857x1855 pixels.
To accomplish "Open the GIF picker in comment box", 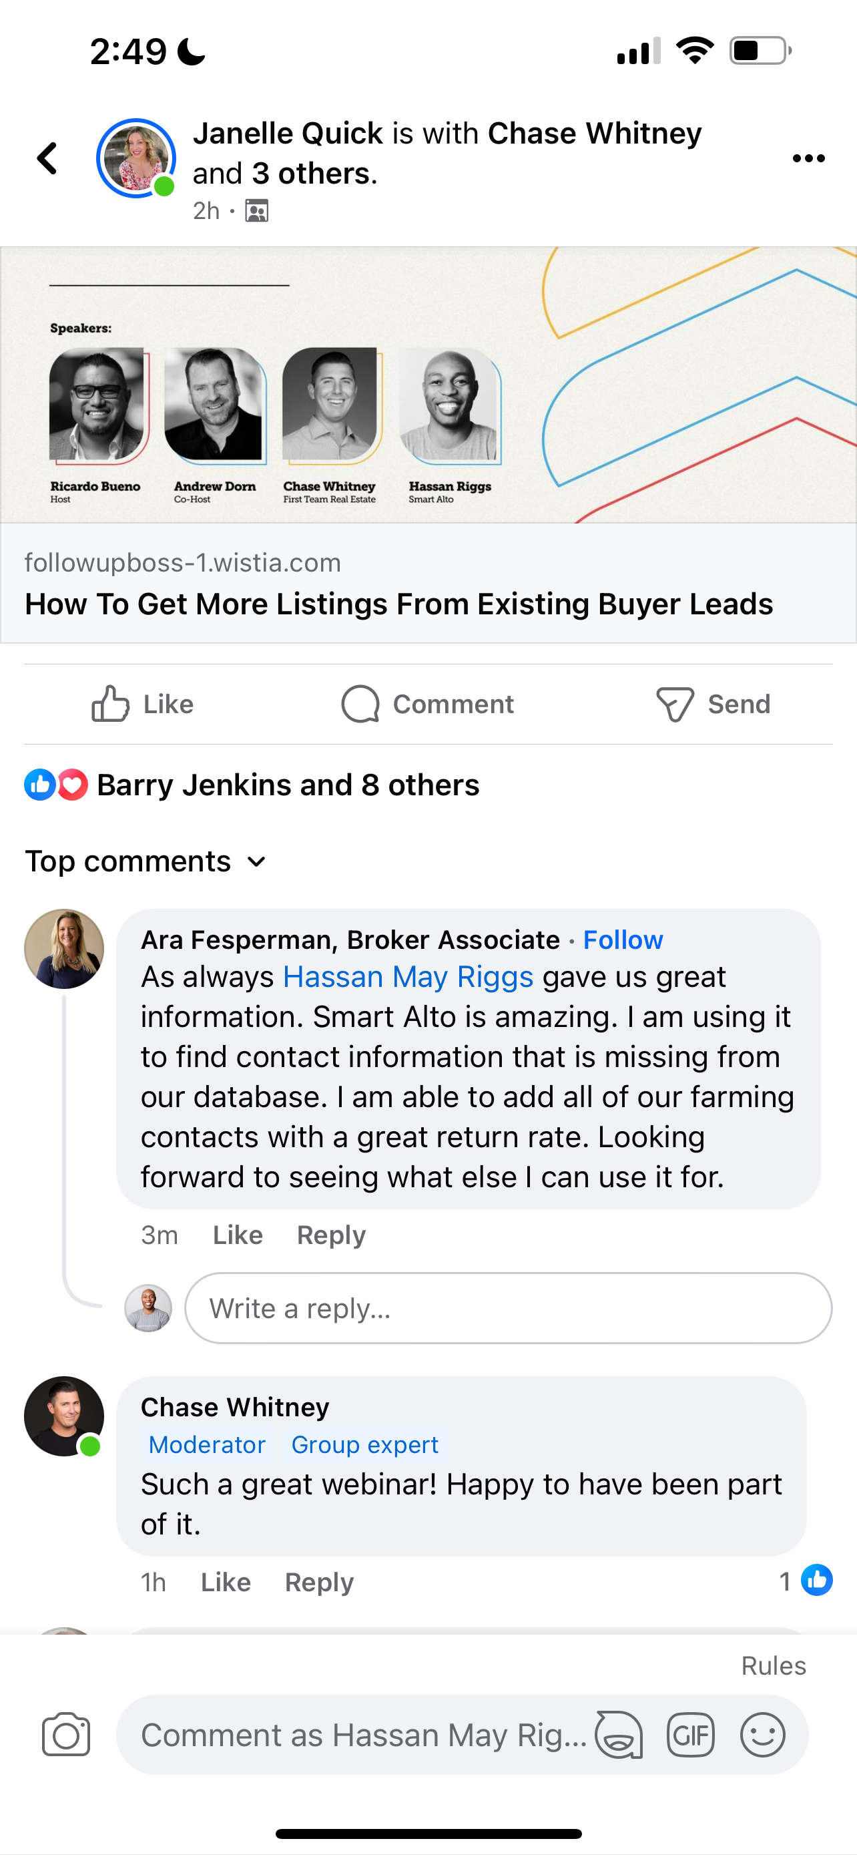I will pyautogui.click(x=690, y=1735).
